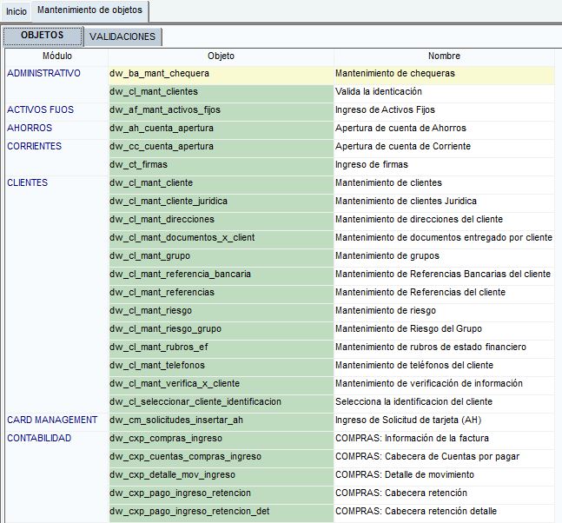Click name Mantenimiento de documentos entregado por cliente

(x=444, y=238)
